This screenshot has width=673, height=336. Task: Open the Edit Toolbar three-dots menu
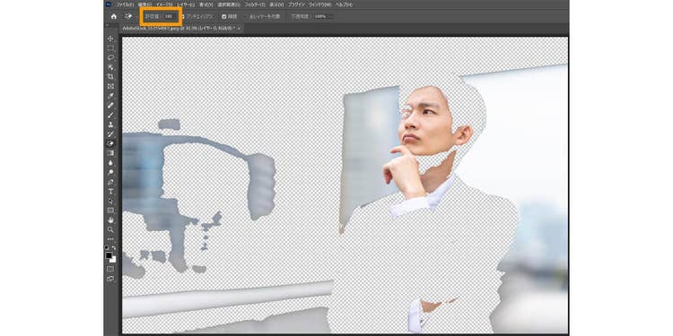coord(110,238)
